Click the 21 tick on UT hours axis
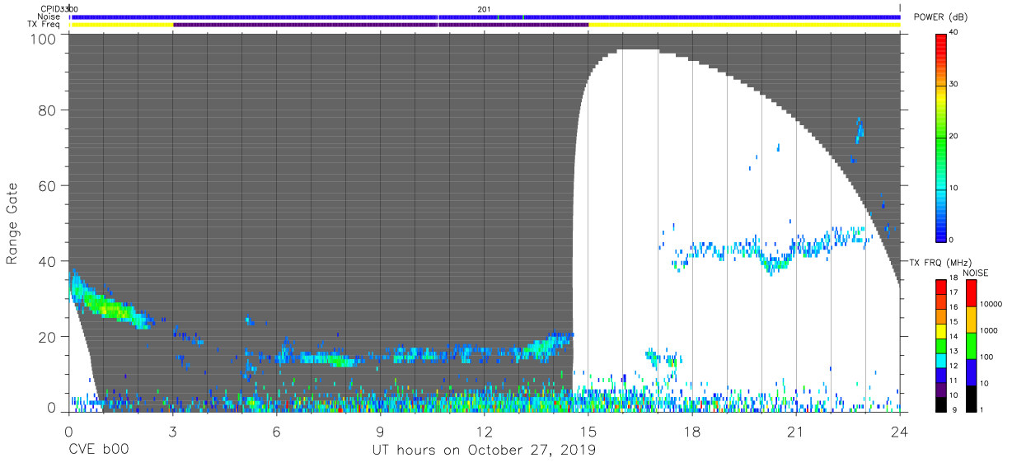 [x=796, y=431]
